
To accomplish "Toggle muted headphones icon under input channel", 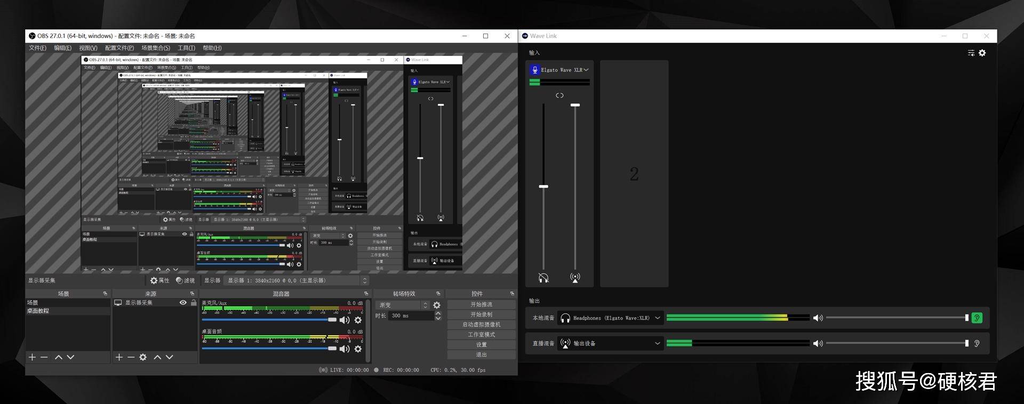I will 543,278.
